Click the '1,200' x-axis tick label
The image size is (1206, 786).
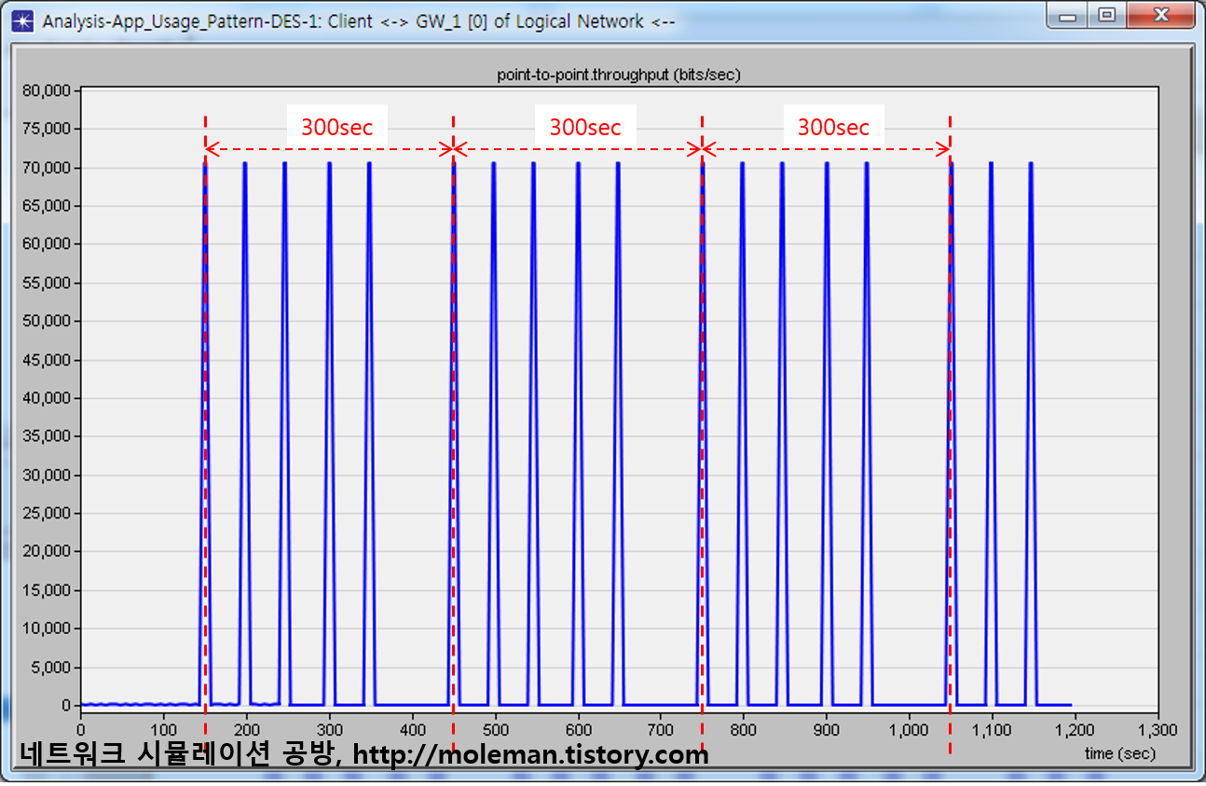1076,730
